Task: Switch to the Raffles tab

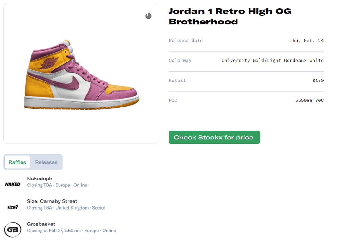Action: click(x=17, y=162)
